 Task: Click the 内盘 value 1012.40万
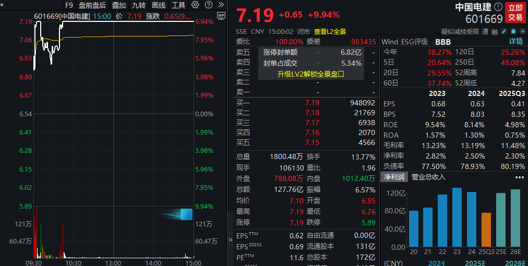coord(358,178)
